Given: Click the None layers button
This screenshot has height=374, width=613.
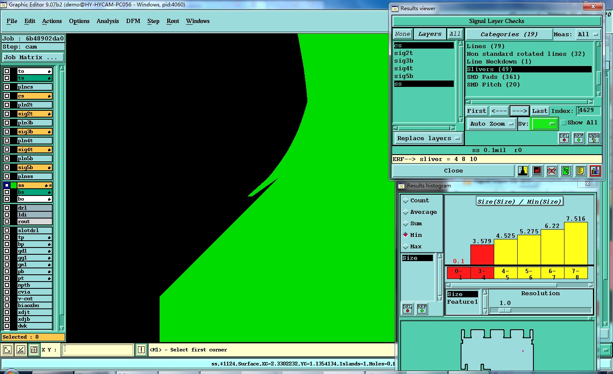Looking at the screenshot, I should (x=402, y=34).
